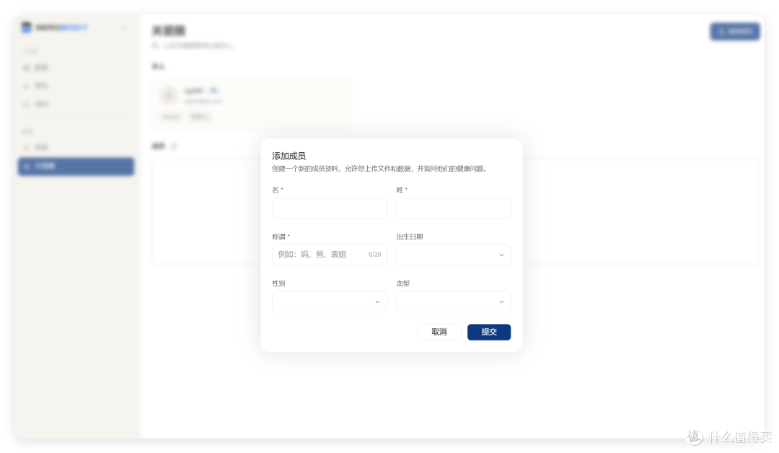Select the highlighted blue sidebar menu item
779x453 pixels.
(76, 167)
